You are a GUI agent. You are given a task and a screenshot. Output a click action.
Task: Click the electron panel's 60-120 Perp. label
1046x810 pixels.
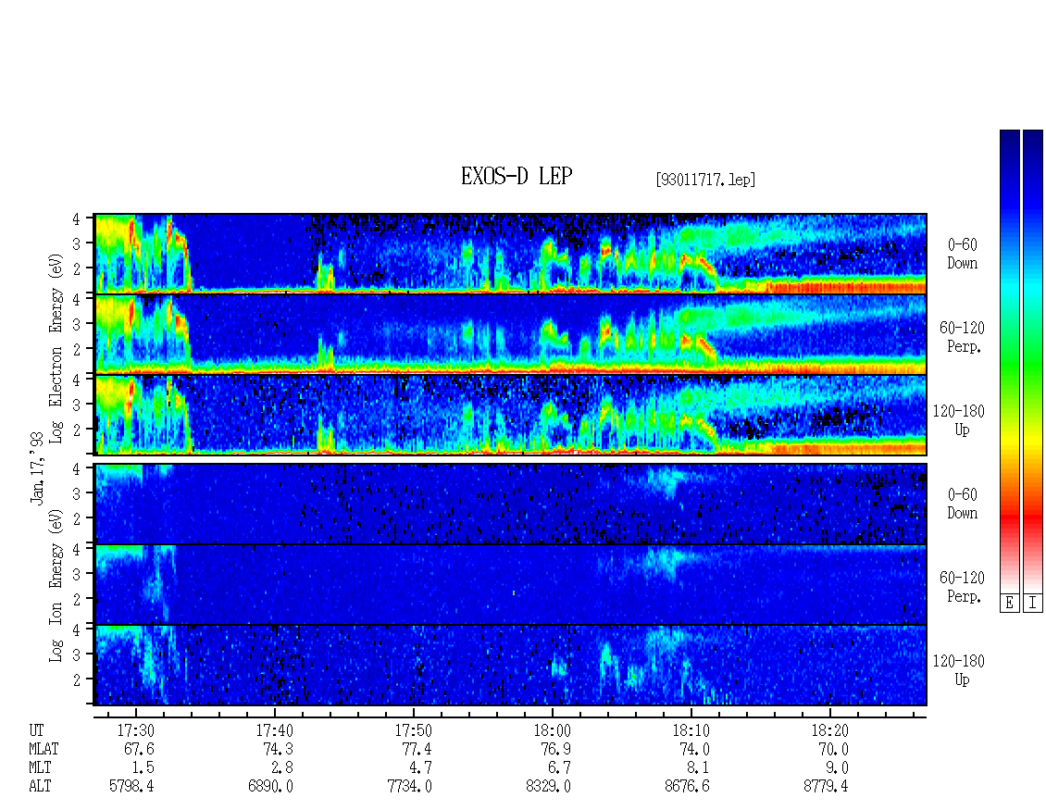(962, 337)
